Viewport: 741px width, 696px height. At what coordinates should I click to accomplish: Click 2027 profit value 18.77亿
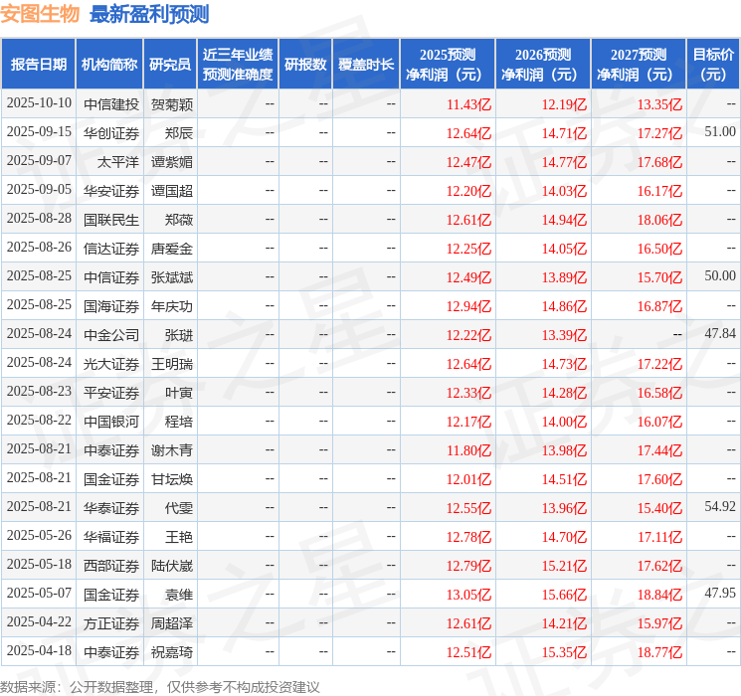click(x=659, y=652)
